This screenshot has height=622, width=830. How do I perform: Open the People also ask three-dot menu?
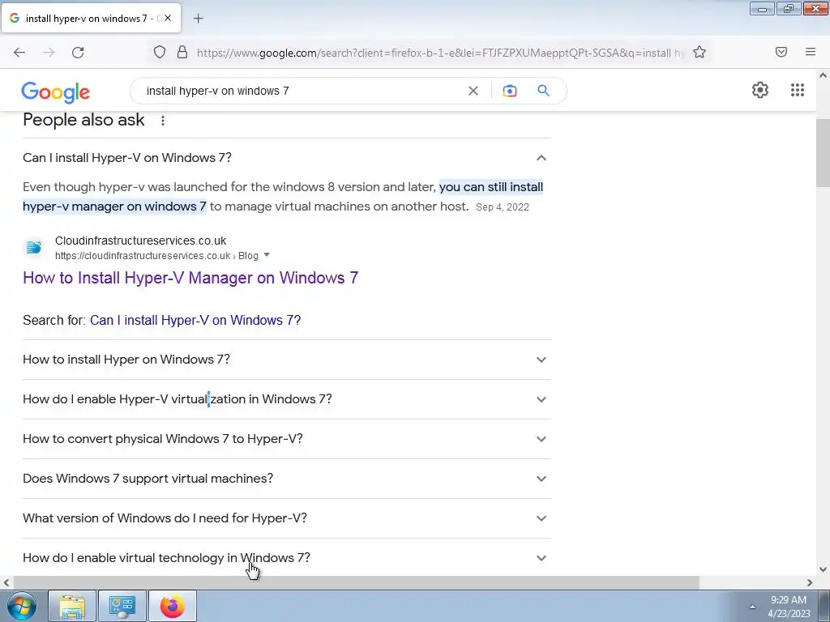click(x=163, y=121)
